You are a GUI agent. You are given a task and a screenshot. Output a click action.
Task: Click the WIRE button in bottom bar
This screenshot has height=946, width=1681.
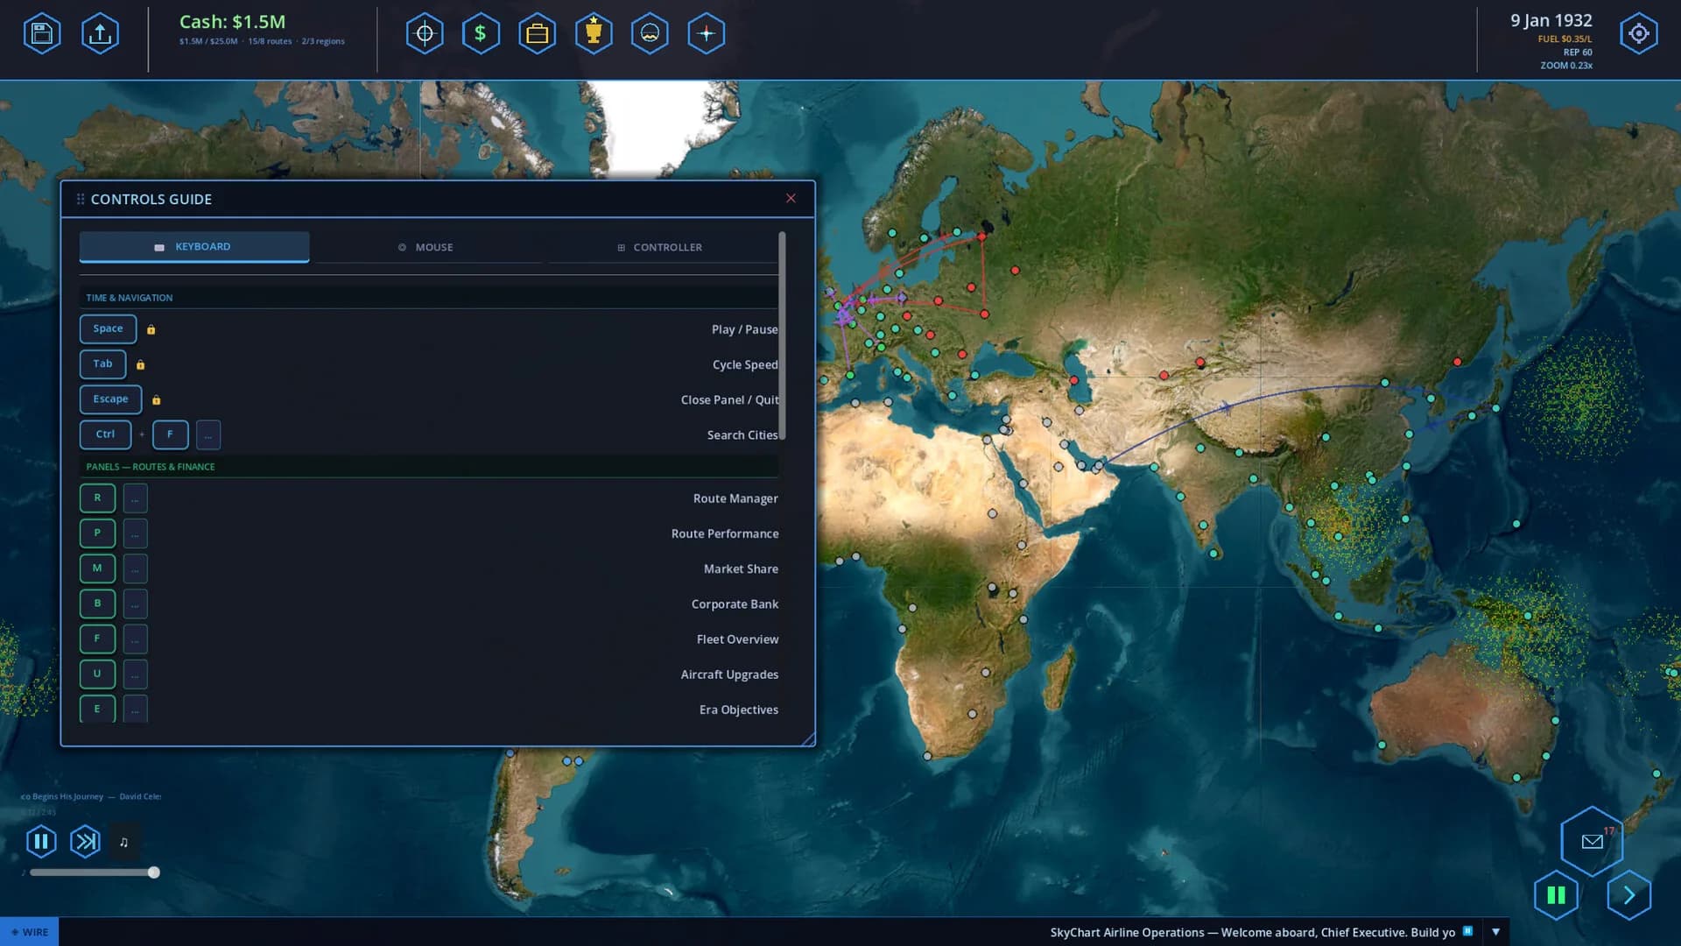pos(30,932)
